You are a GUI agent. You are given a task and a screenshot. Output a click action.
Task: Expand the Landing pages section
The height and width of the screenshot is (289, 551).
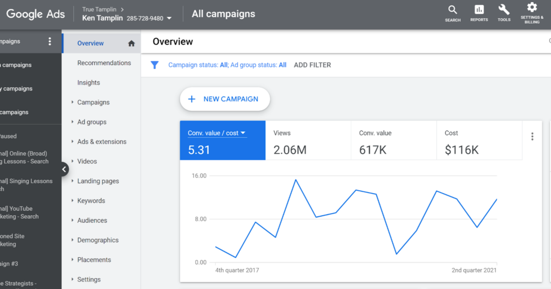(x=73, y=181)
